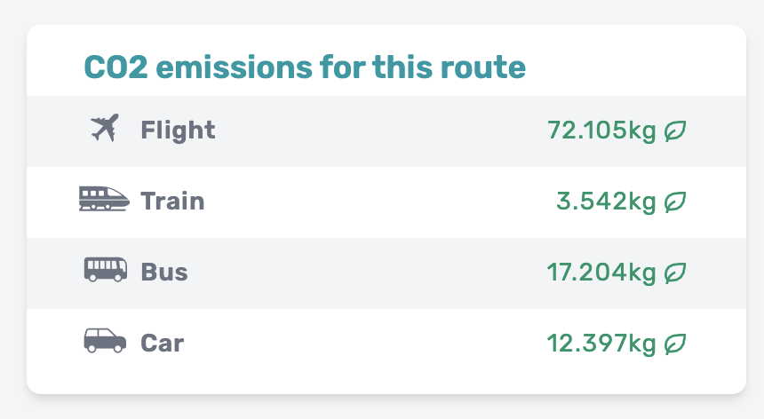Click the 17.204kg bus emission value
764x419 pixels.
click(x=601, y=272)
